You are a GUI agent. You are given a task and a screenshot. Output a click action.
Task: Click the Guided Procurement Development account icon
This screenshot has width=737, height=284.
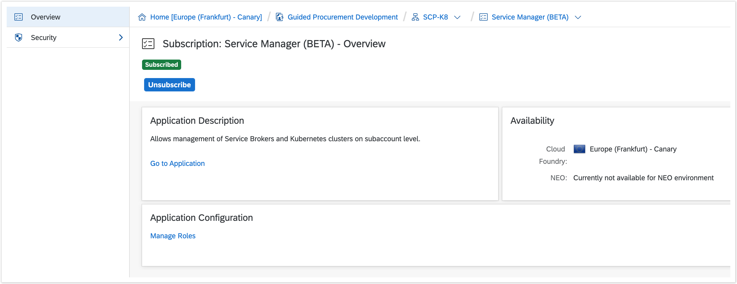(279, 17)
